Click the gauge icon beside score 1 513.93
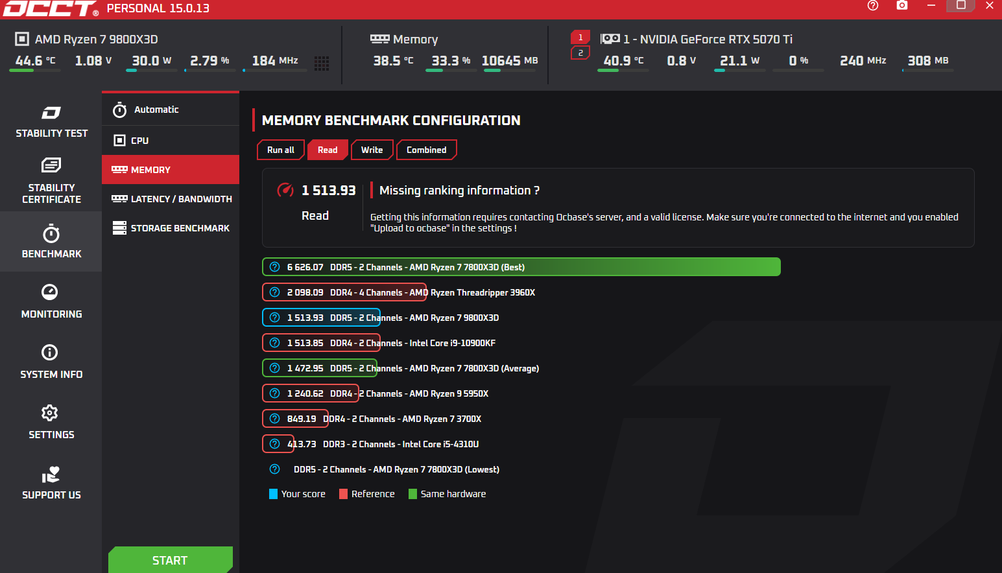This screenshot has height=573, width=1002. pyautogui.click(x=285, y=190)
